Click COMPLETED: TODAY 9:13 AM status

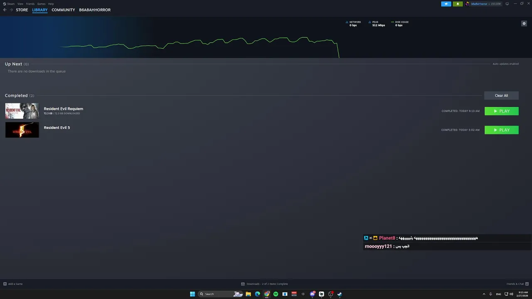coord(461,111)
